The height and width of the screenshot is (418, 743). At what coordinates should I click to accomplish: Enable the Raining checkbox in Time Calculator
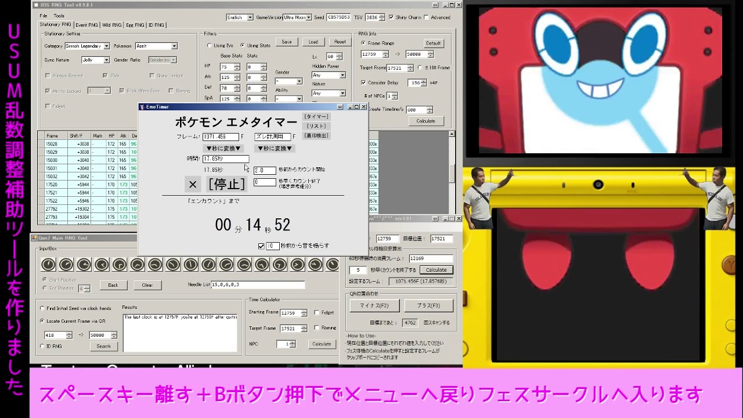(317, 327)
